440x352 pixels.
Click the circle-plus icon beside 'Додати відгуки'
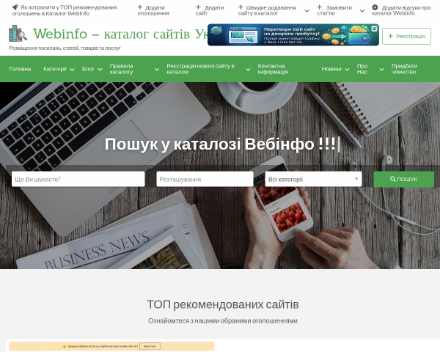375,7
